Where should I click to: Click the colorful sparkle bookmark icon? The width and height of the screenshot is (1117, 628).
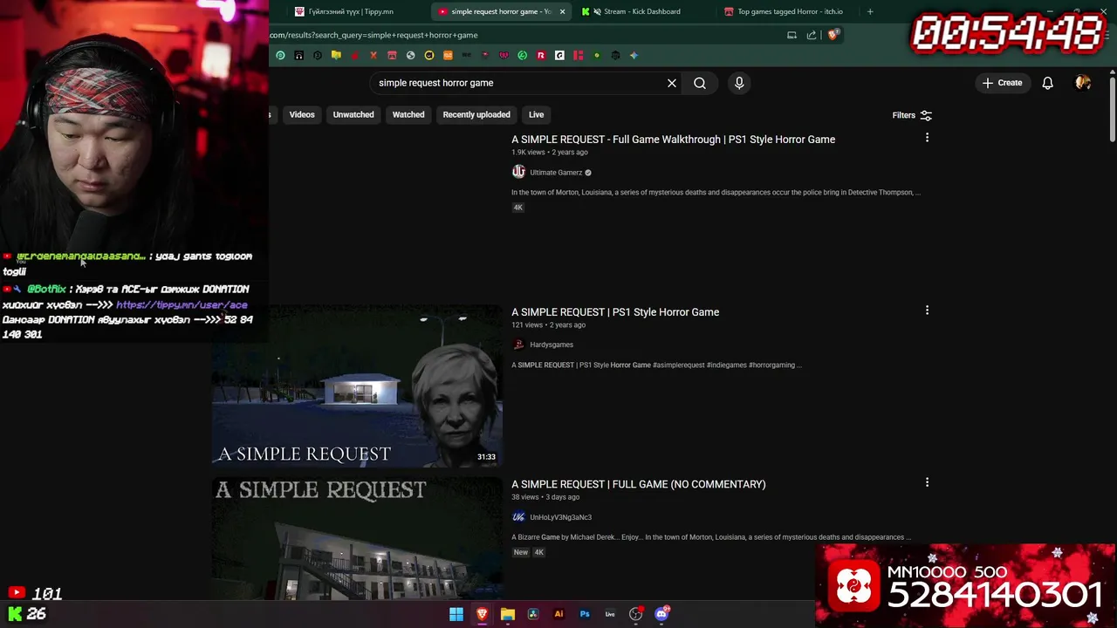point(634,55)
